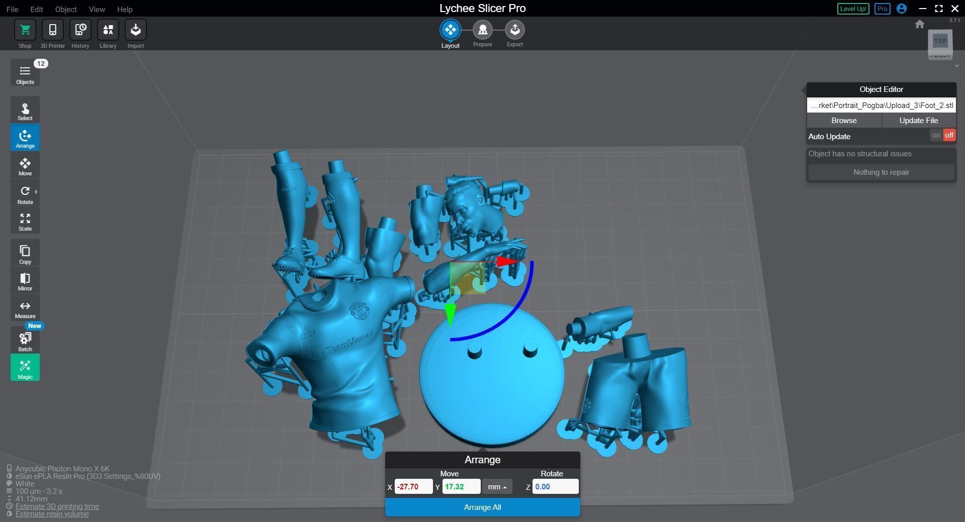Open the Edit menu
Screen dimensions: 965x522
click(x=36, y=9)
